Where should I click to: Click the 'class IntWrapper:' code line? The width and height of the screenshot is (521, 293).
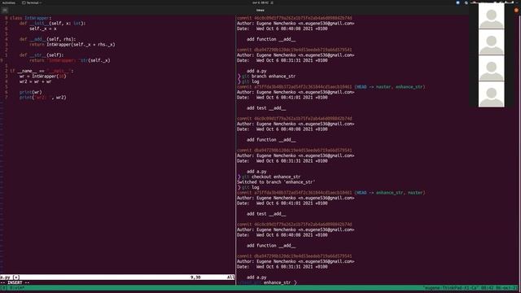coord(30,18)
